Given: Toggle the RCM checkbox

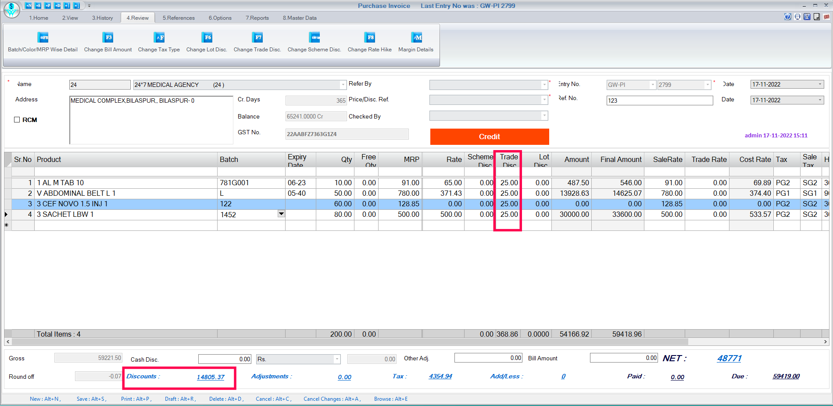Looking at the screenshot, I should 17,120.
